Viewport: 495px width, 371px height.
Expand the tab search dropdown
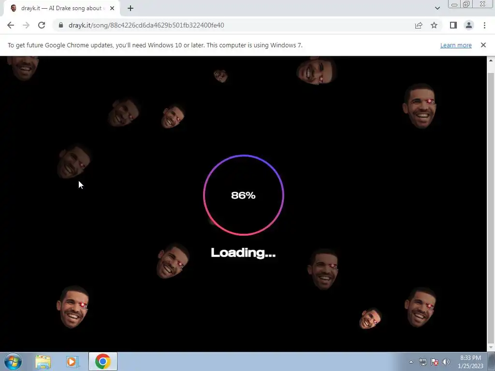(437, 8)
